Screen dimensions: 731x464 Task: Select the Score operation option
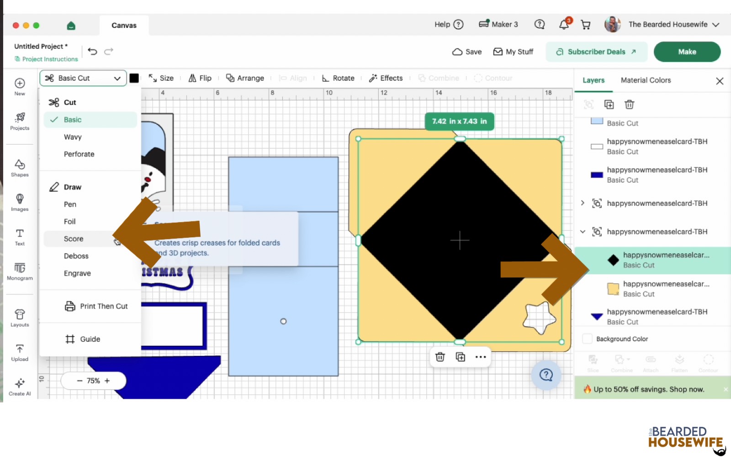pyautogui.click(x=74, y=239)
